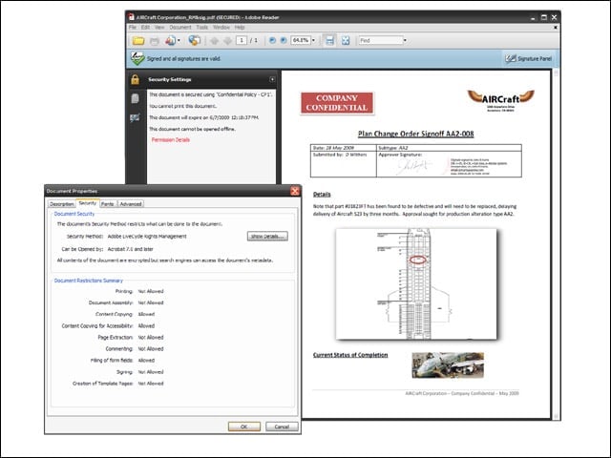Click the zoom percentage field
Image resolution: width=611 pixels, height=458 pixels.
pyautogui.click(x=301, y=40)
